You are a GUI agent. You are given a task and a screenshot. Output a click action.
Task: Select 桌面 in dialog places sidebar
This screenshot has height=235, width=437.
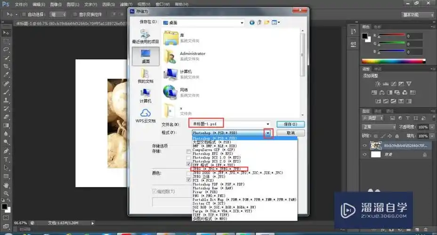[x=146, y=56]
